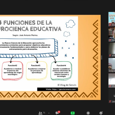Select the top participant video with cartoon background

[112, 19]
